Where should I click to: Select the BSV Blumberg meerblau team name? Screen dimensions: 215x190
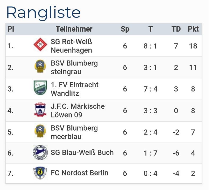coord(74,132)
